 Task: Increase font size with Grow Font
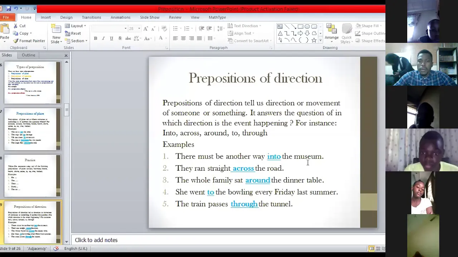[x=146, y=29]
